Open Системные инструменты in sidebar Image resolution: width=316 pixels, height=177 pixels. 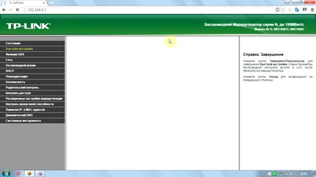pyautogui.click(x=33, y=121)
